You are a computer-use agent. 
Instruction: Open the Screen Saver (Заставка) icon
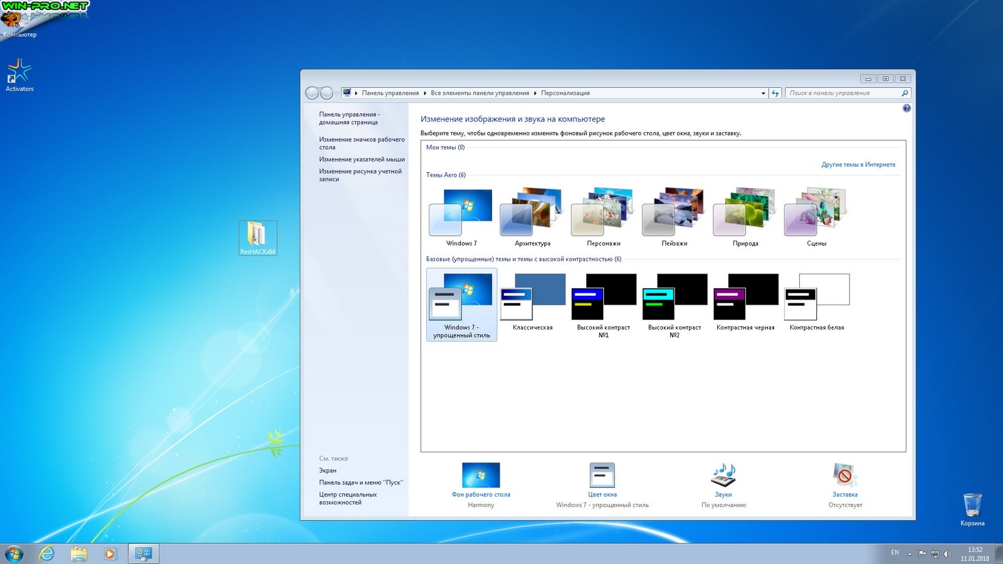(x=844, y=476)
